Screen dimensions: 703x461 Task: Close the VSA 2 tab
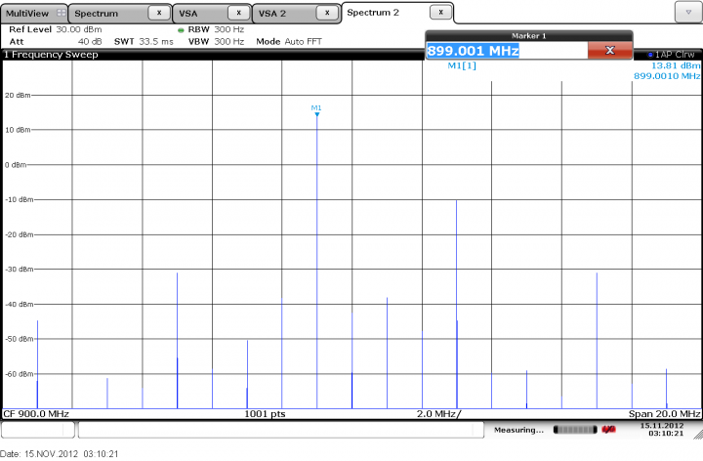point(327,14)
